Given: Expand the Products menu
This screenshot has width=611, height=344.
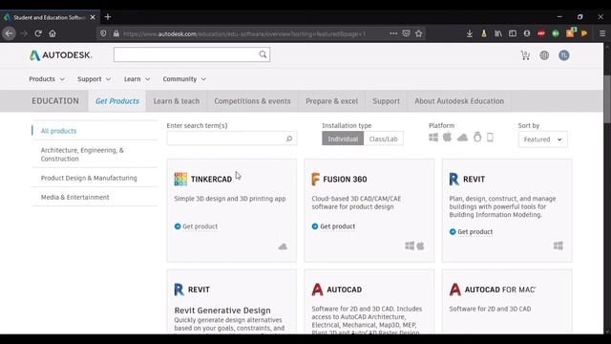Looking at the screenshot, I should point(47,79).
